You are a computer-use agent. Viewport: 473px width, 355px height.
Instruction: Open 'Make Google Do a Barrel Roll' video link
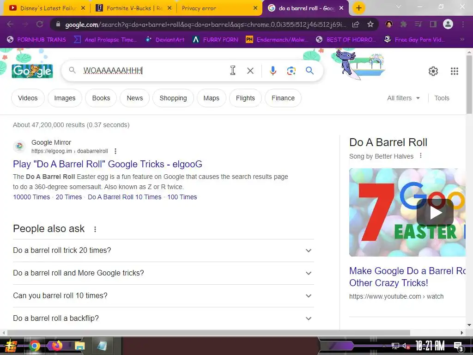point(407,277)
